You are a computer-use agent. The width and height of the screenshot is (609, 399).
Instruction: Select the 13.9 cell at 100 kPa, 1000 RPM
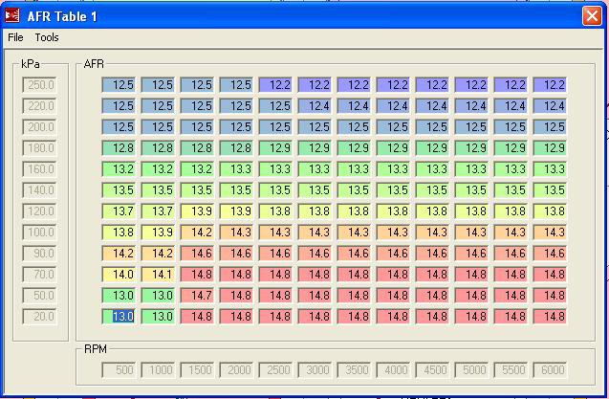158,232
